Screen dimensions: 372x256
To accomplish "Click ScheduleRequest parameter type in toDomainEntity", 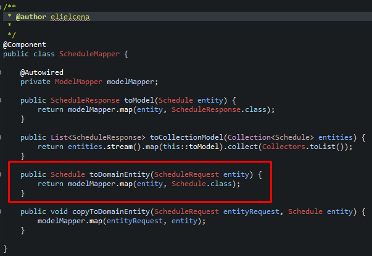I will [186, 174].
